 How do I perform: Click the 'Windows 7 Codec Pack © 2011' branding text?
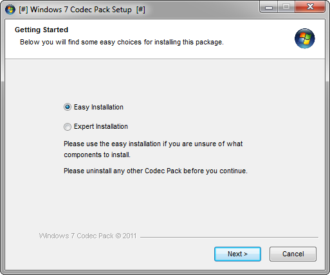pos(87,236)
